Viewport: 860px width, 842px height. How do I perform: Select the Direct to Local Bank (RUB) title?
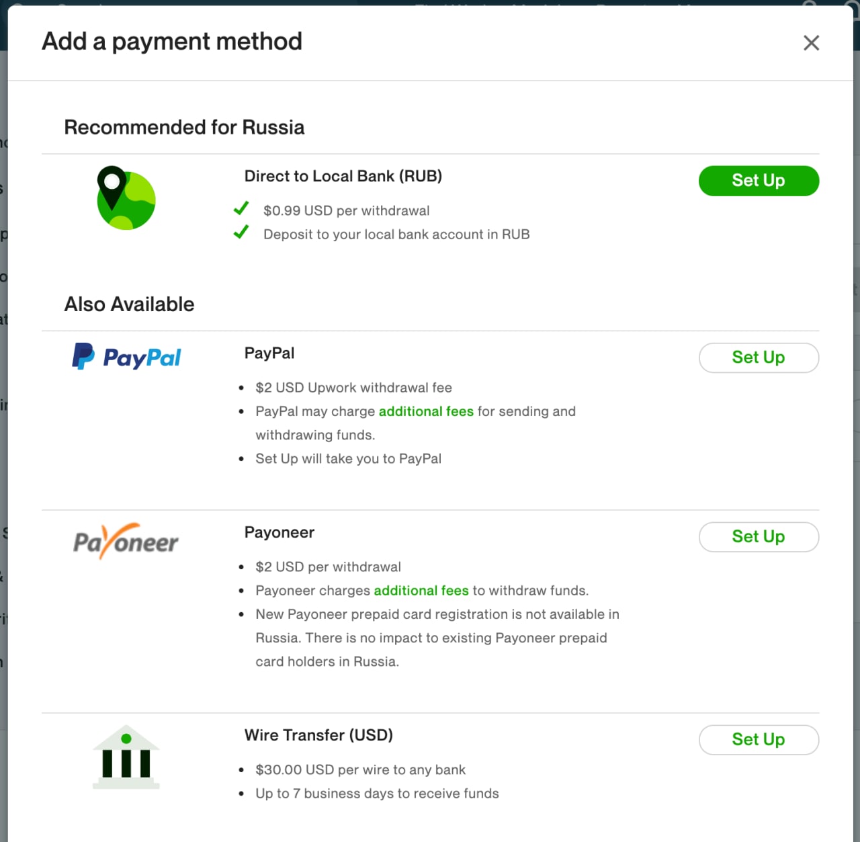click(343, 176)
